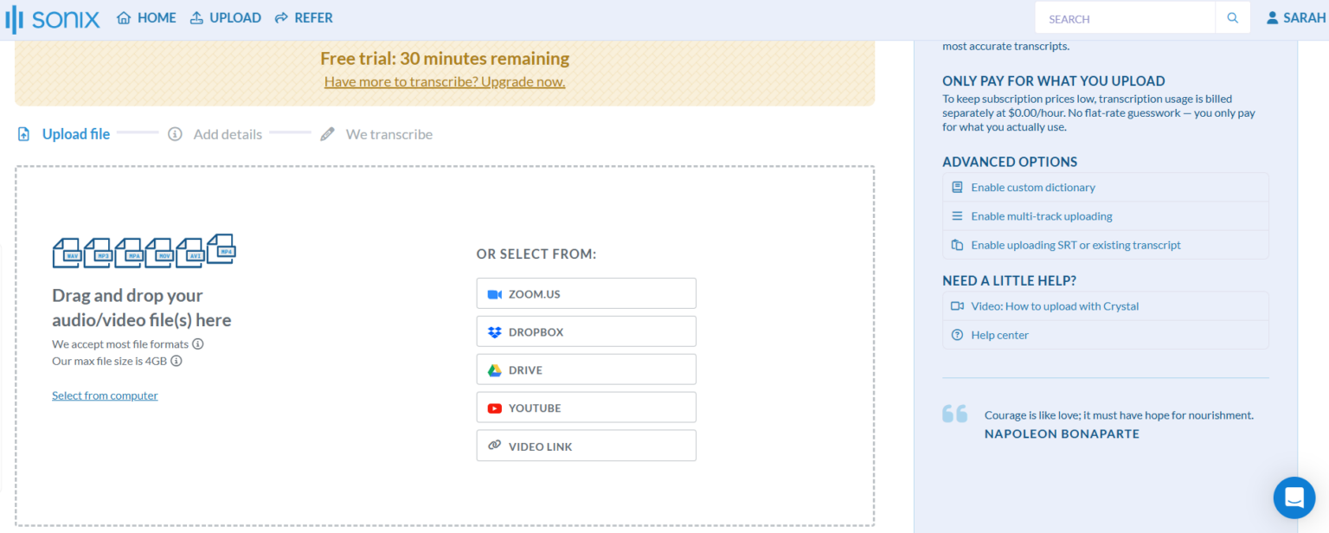Click info icon next to file formats
This screenshot has width=1329, height=533.
coord(198,344)
